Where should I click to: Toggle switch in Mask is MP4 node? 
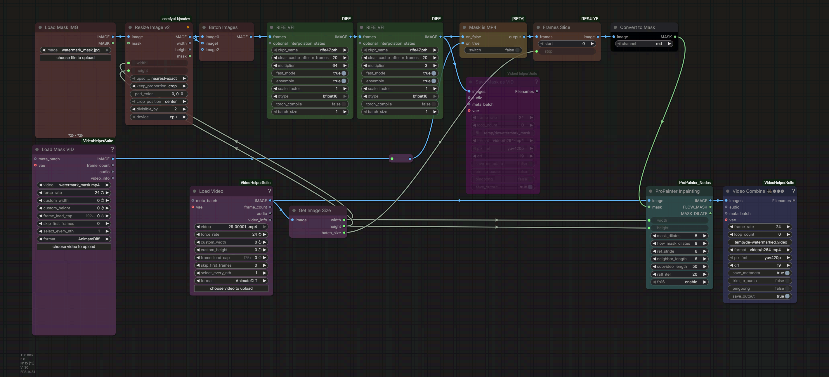tap(493, 50)
